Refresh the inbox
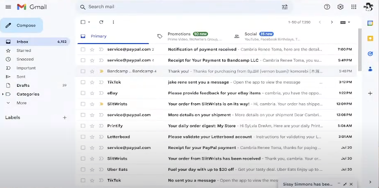This screenshot has height=188, width=379. (101, 22)
